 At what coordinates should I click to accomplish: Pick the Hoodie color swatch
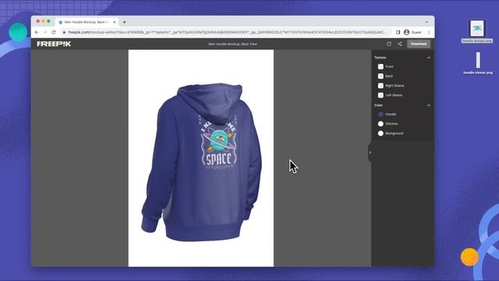pyautogui.click(x=380, y=114)
